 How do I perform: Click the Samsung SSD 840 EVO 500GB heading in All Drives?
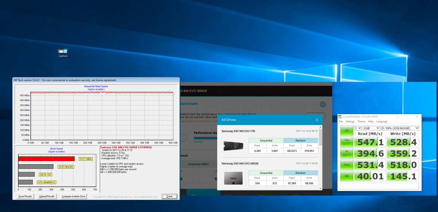[x=240, y=163]
